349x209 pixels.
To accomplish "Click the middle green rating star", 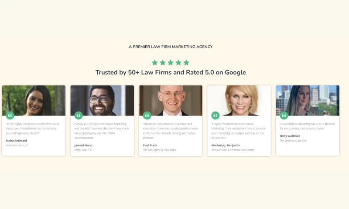I will pos(171,63).
